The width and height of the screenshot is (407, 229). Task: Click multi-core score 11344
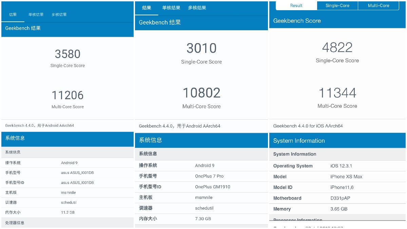coord(337,93)
